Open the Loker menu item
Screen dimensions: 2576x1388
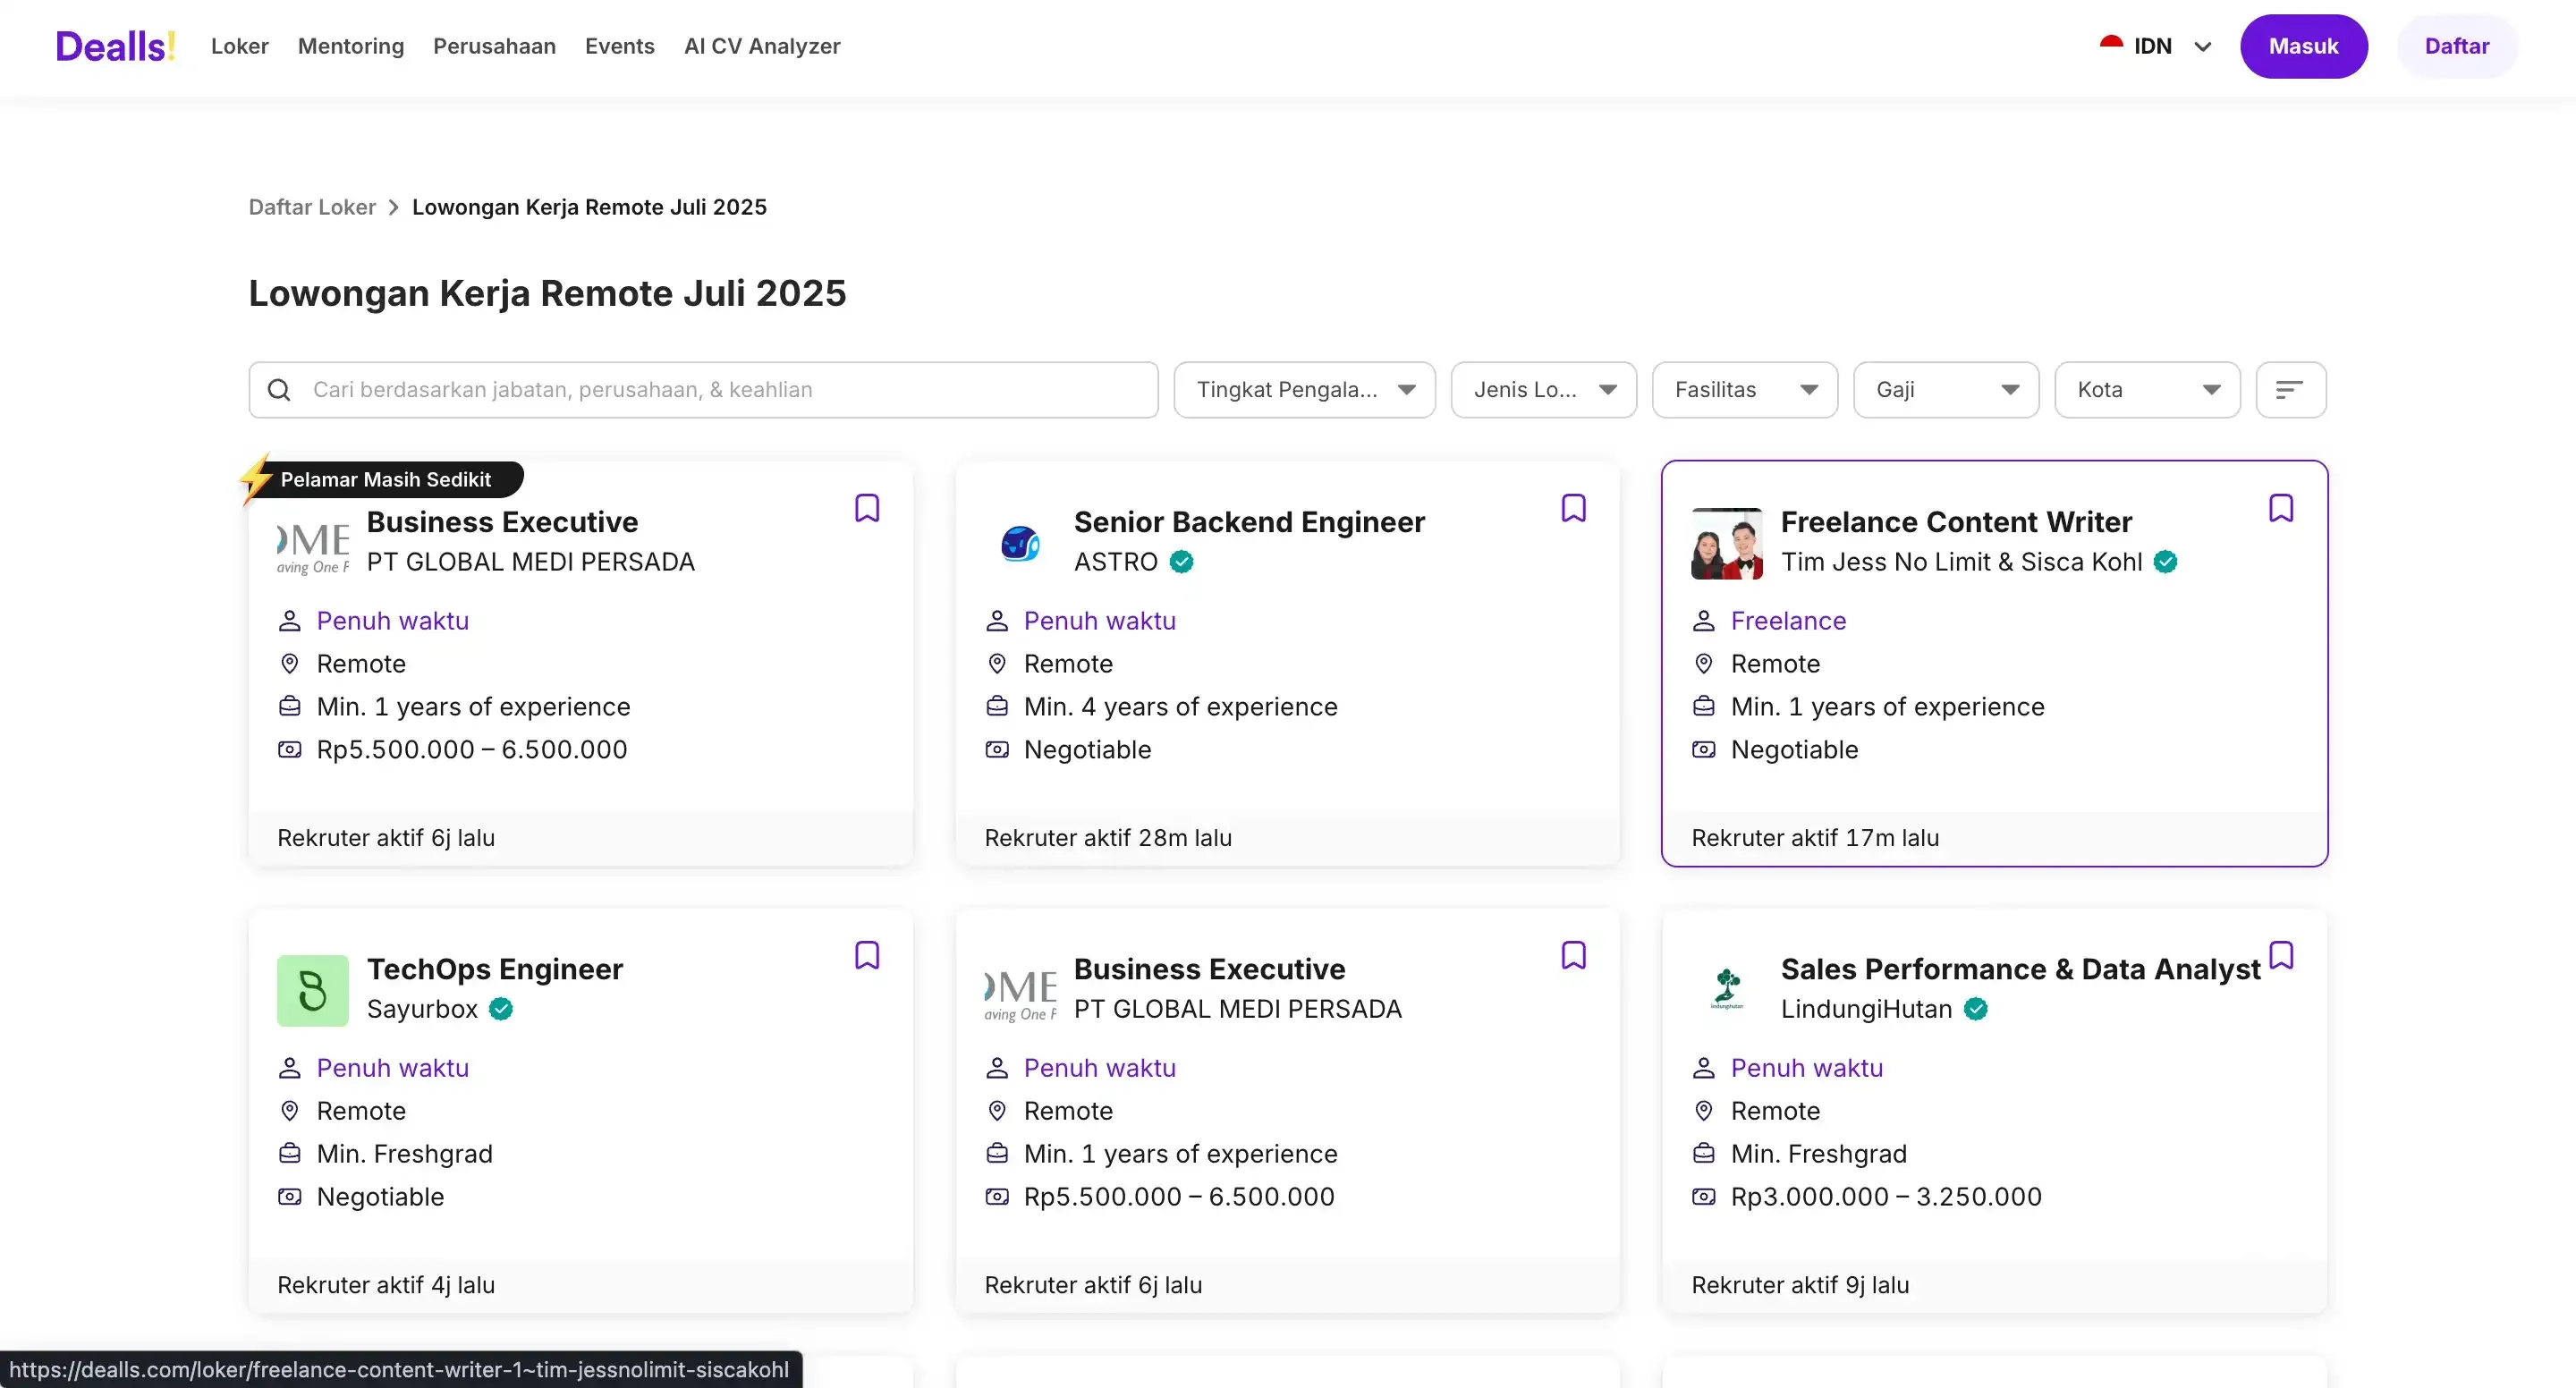[240, 46]
